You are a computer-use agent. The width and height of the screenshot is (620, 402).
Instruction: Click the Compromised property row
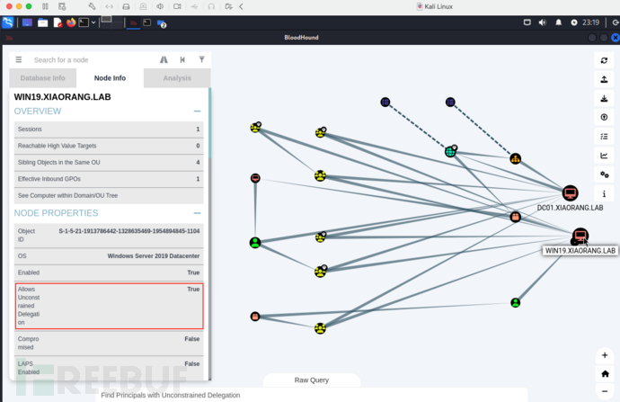(x=109, y=343)
